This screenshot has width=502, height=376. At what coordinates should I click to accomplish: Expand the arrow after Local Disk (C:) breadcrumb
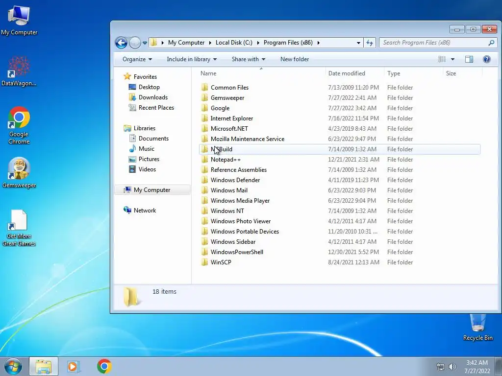258,43
